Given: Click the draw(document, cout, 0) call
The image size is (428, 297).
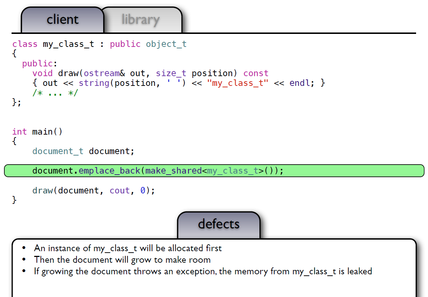Looking at the screenshot, I should [x=93, y=191].
